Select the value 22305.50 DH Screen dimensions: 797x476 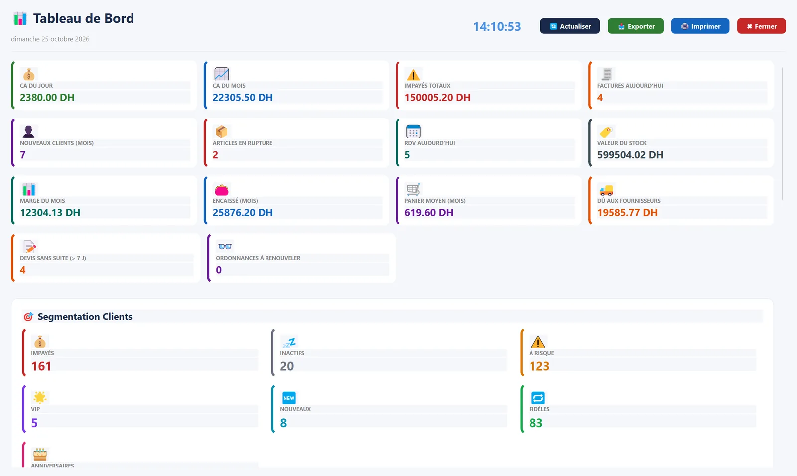coord(243,98)
